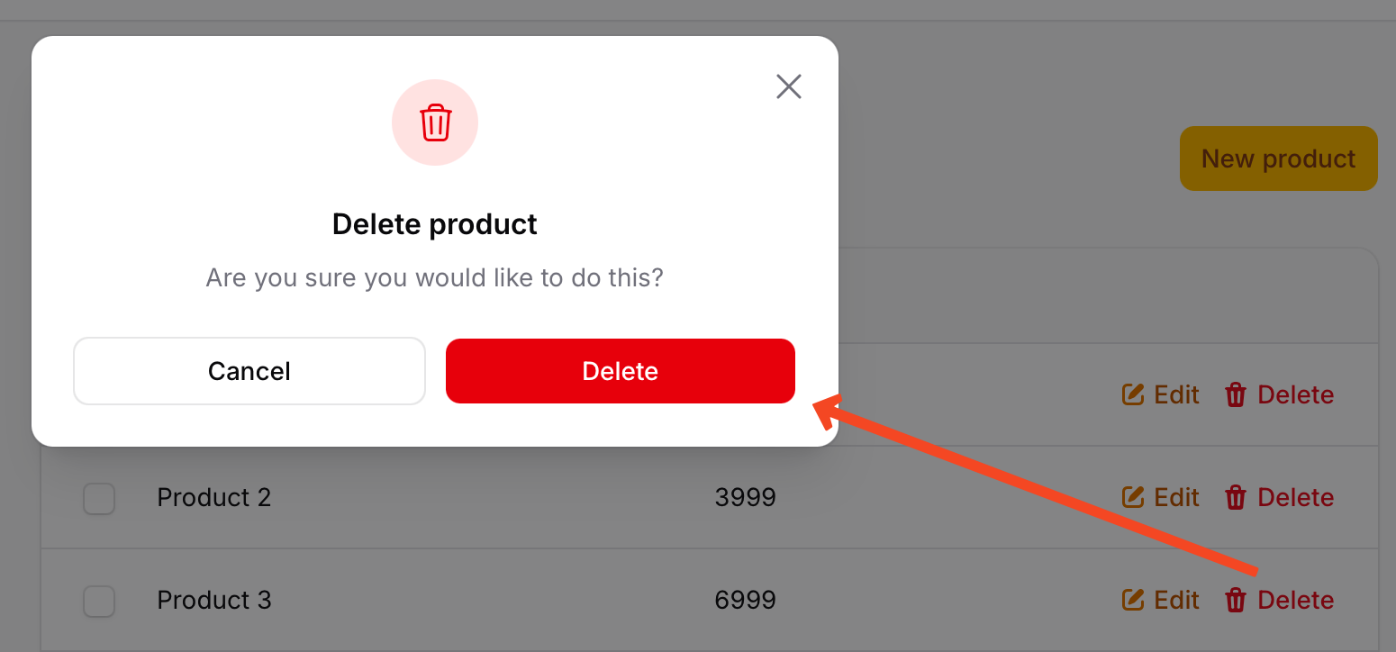Click the trash icon in the top row
This screenshot has height=652, width=1396.
click(1237, 394)
